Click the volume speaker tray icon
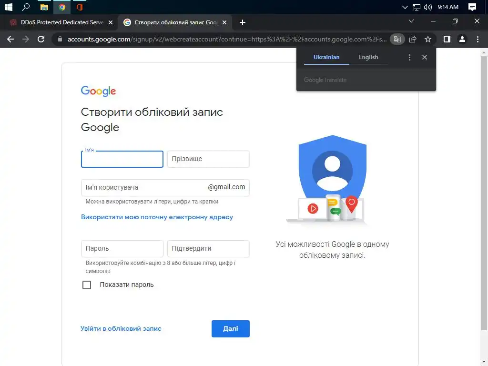 point(428,7)
